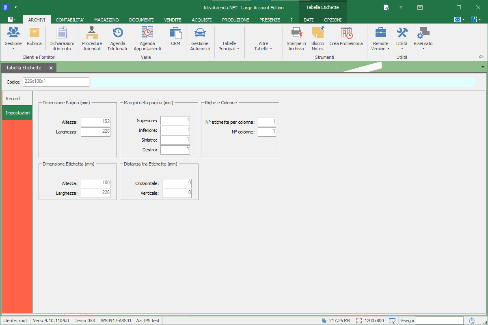Screen dimensions: 488x325
Task: Click the label Altezza field showing 100
Action: tap(96, 183)
